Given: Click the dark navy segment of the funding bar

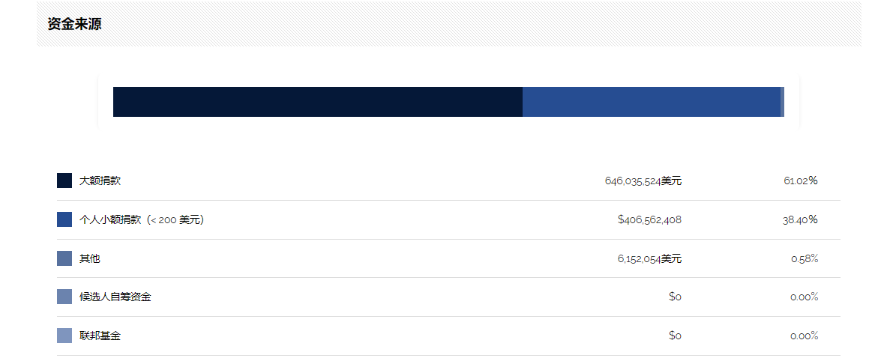Looking at the screenshot, I should tap(318, 102).
